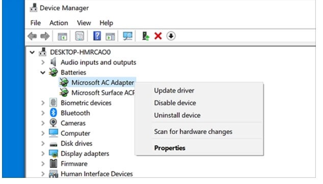This screenshot has height=184, width=323.
Task: Toggle the console tree pane icon
Action: pos(62,37)
